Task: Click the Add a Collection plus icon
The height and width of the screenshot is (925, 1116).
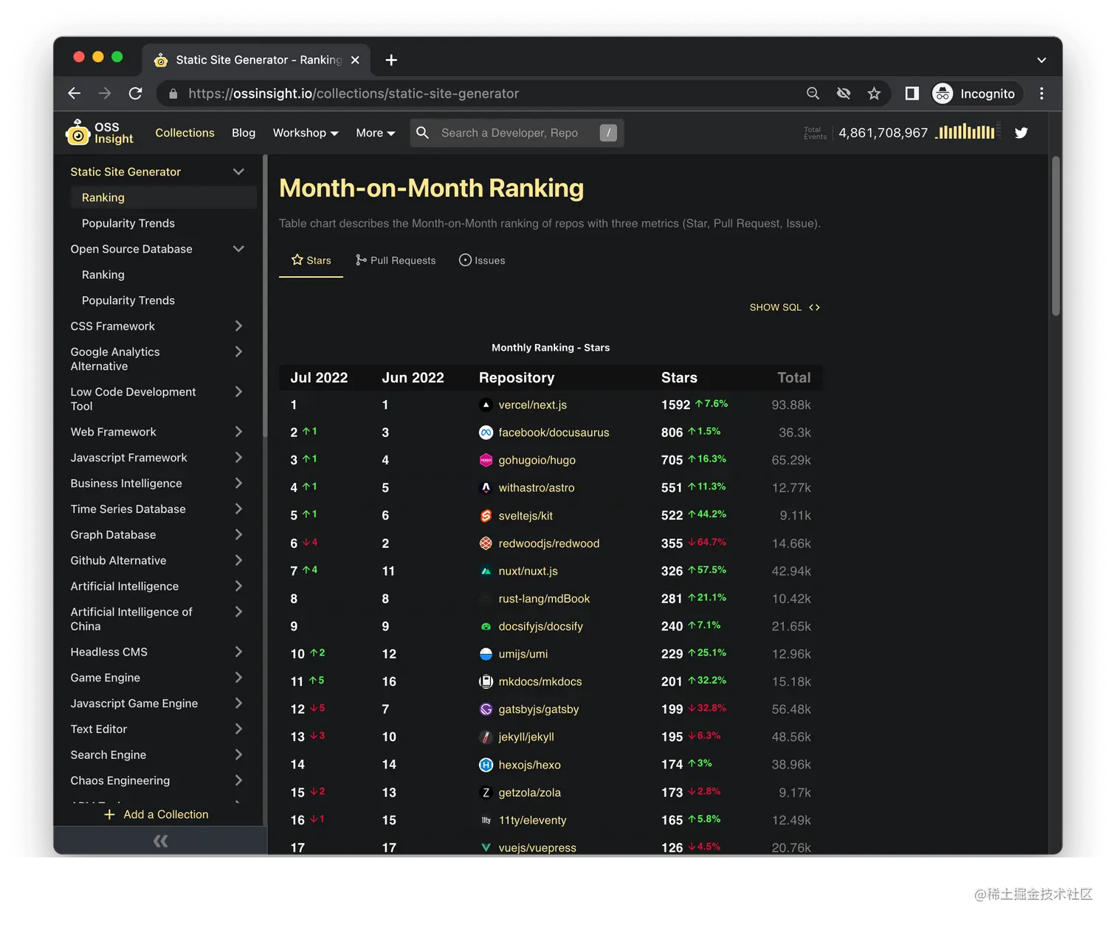Action: click(109, 814)
